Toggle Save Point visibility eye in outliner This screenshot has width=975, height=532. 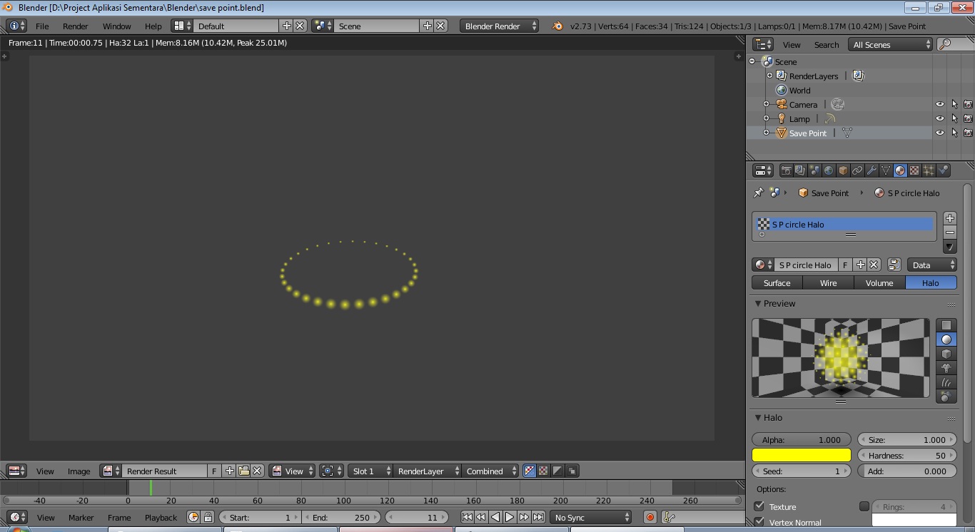point(939,133)
